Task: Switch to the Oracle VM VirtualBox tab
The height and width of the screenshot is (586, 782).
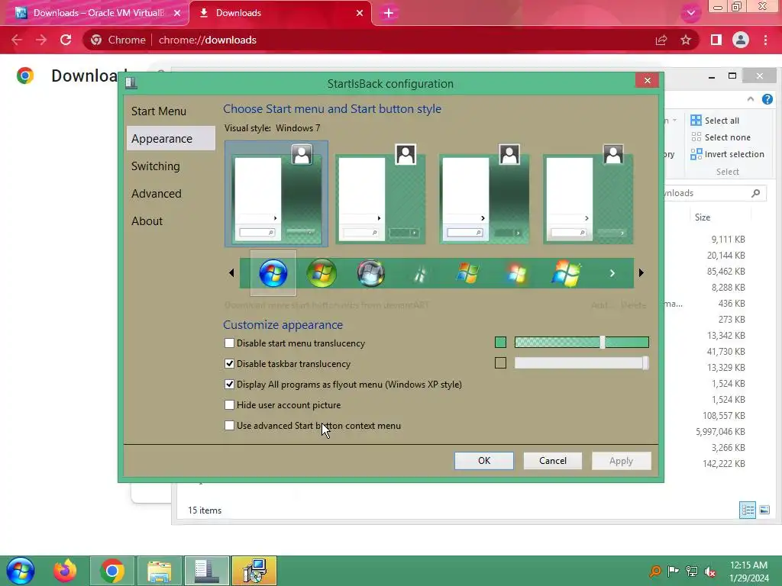Action: [95, 13]
